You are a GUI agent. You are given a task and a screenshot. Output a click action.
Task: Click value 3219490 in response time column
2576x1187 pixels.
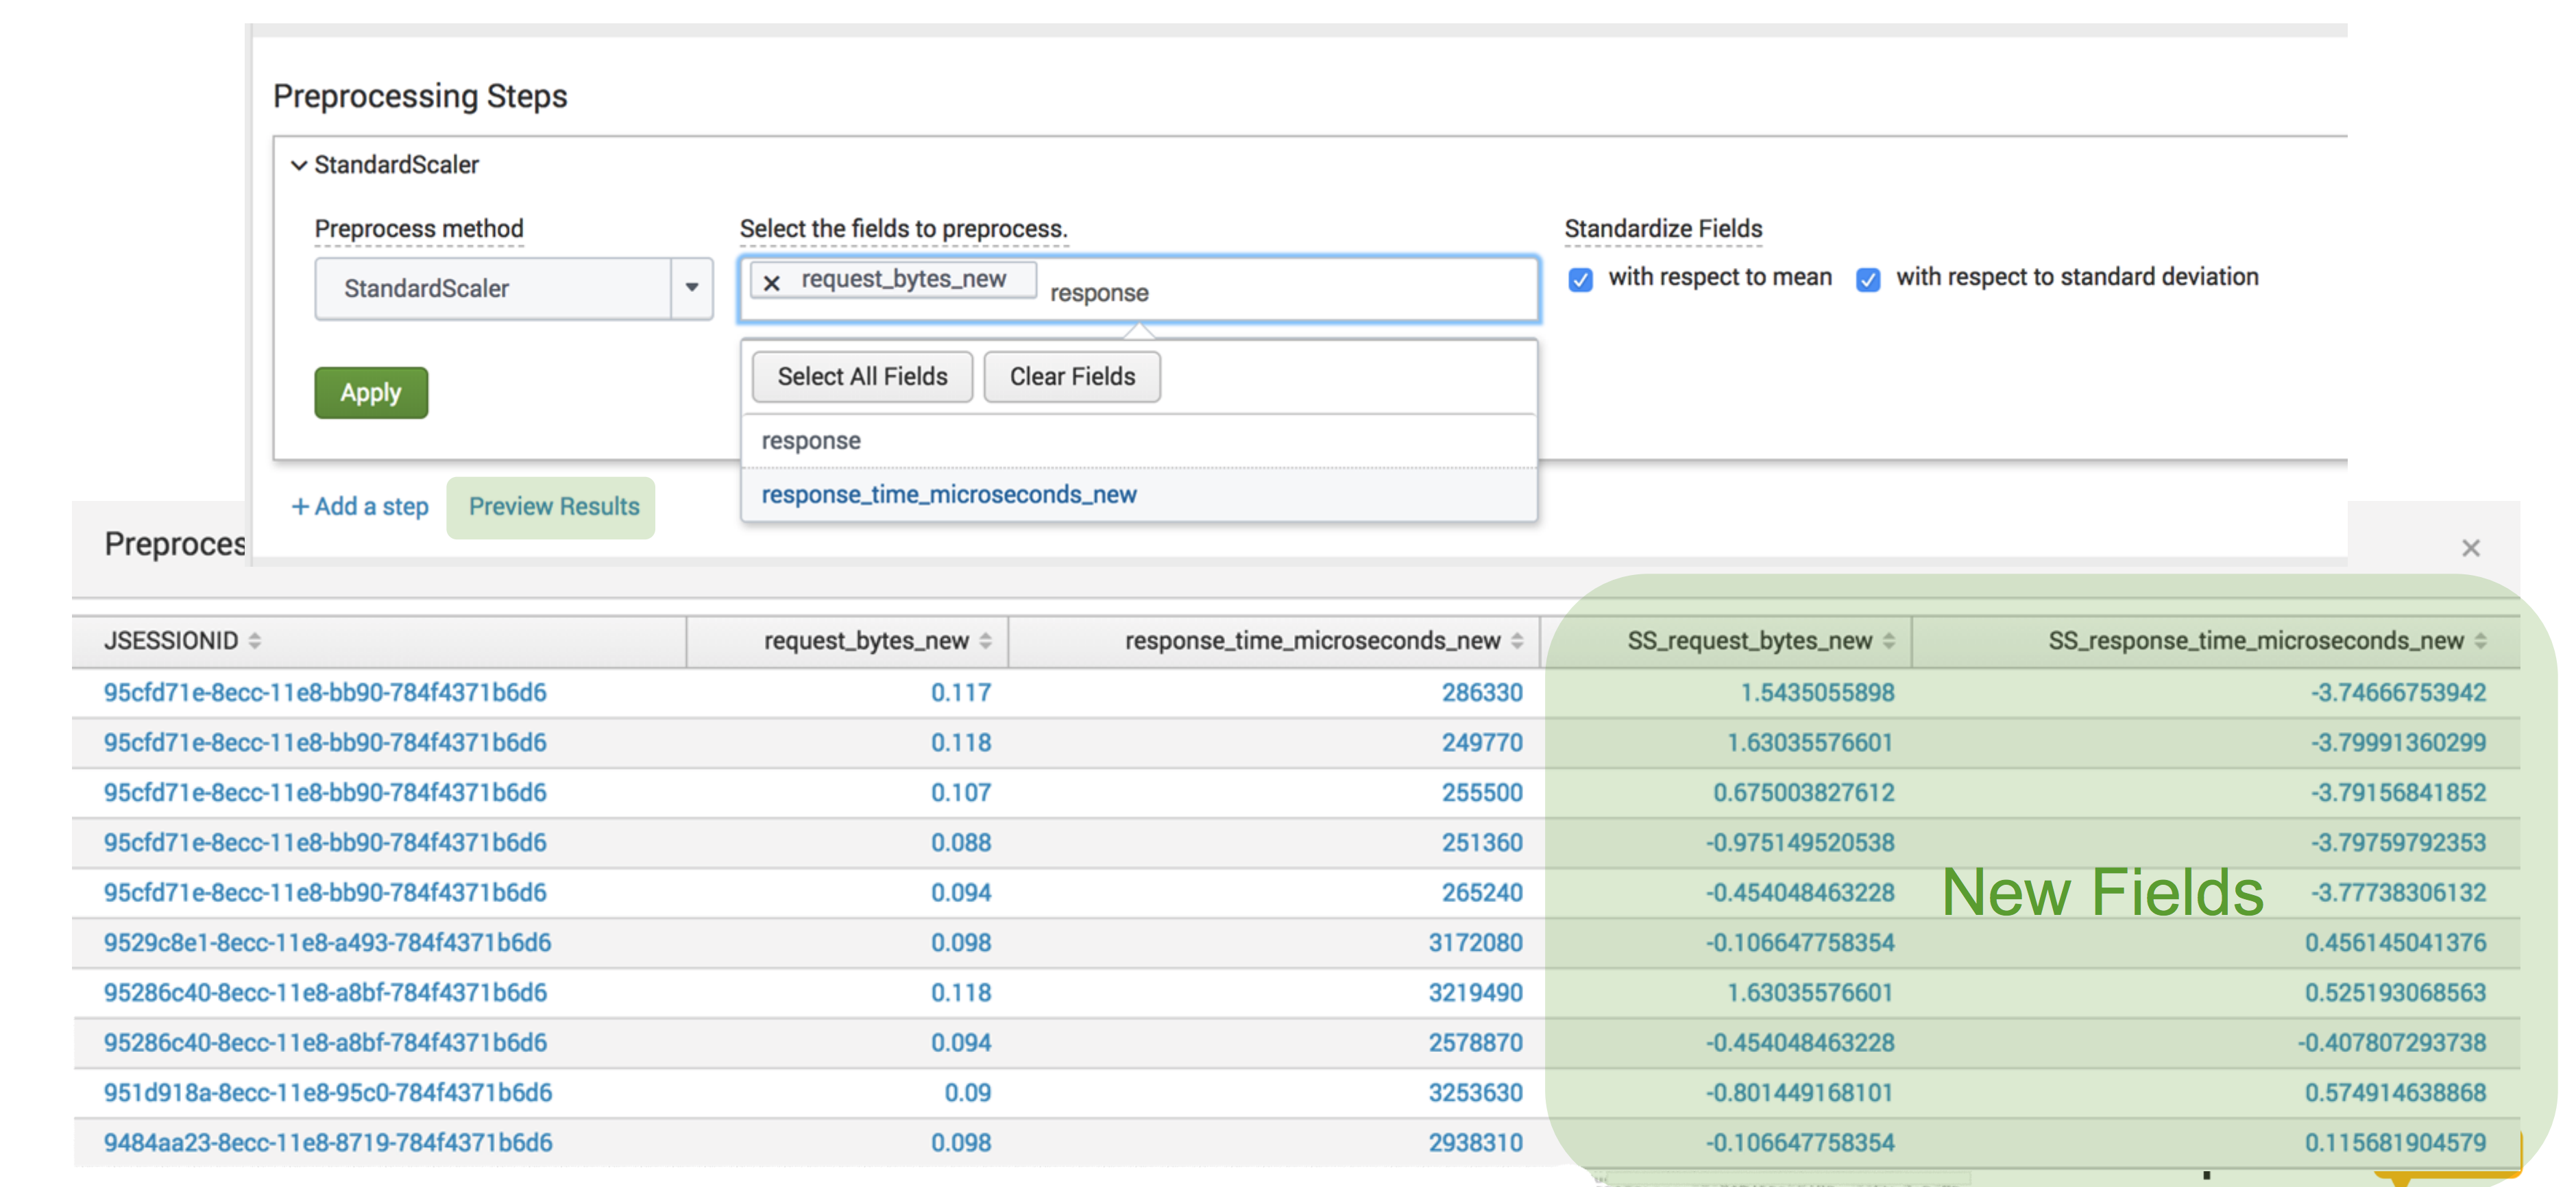[x=1475, y=992]
